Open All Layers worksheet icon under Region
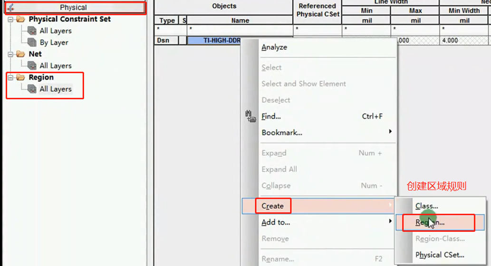This screenshot has height=266, width=491. [x=32, y=89]
